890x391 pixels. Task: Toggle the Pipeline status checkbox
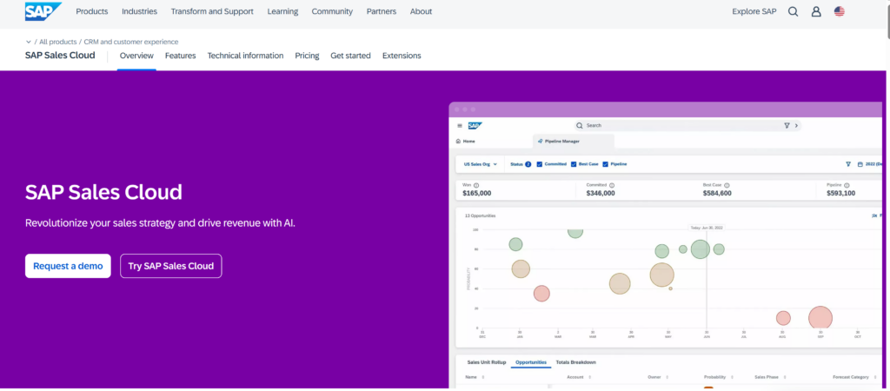(x=606, y=164)
